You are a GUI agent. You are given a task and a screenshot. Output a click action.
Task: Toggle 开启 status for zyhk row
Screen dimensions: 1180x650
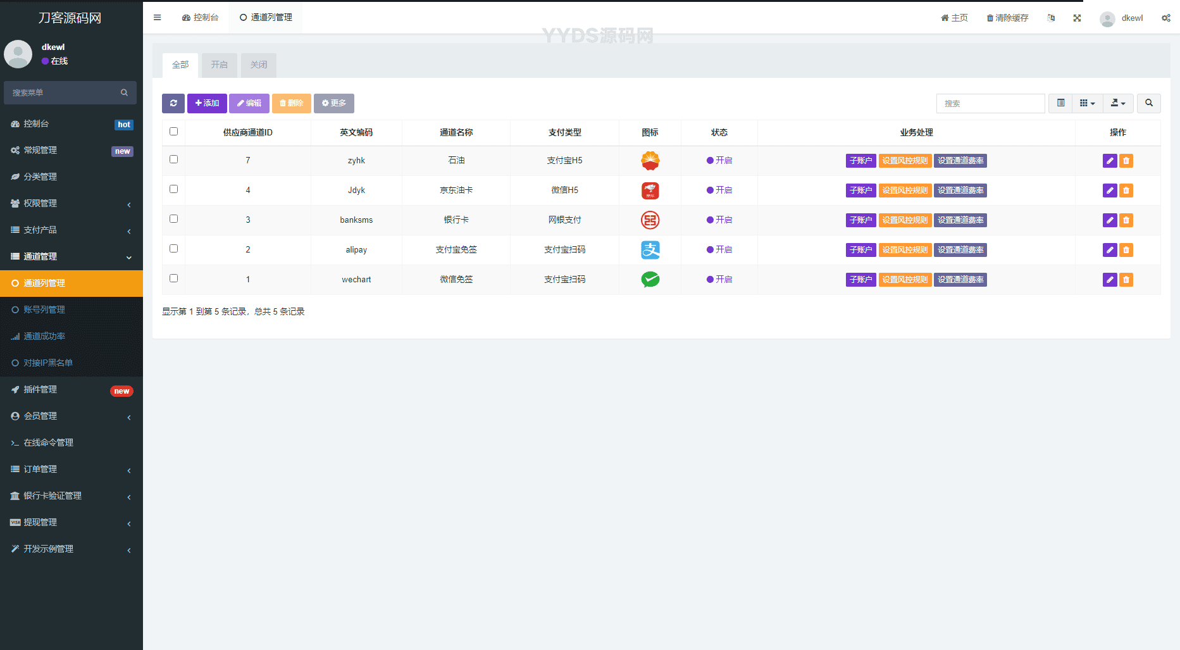click(x=719, y=161)
